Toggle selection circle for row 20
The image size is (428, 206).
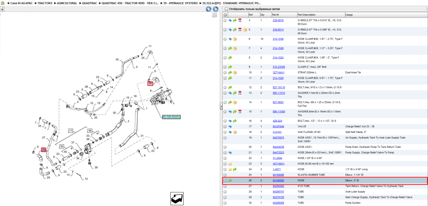225,147
